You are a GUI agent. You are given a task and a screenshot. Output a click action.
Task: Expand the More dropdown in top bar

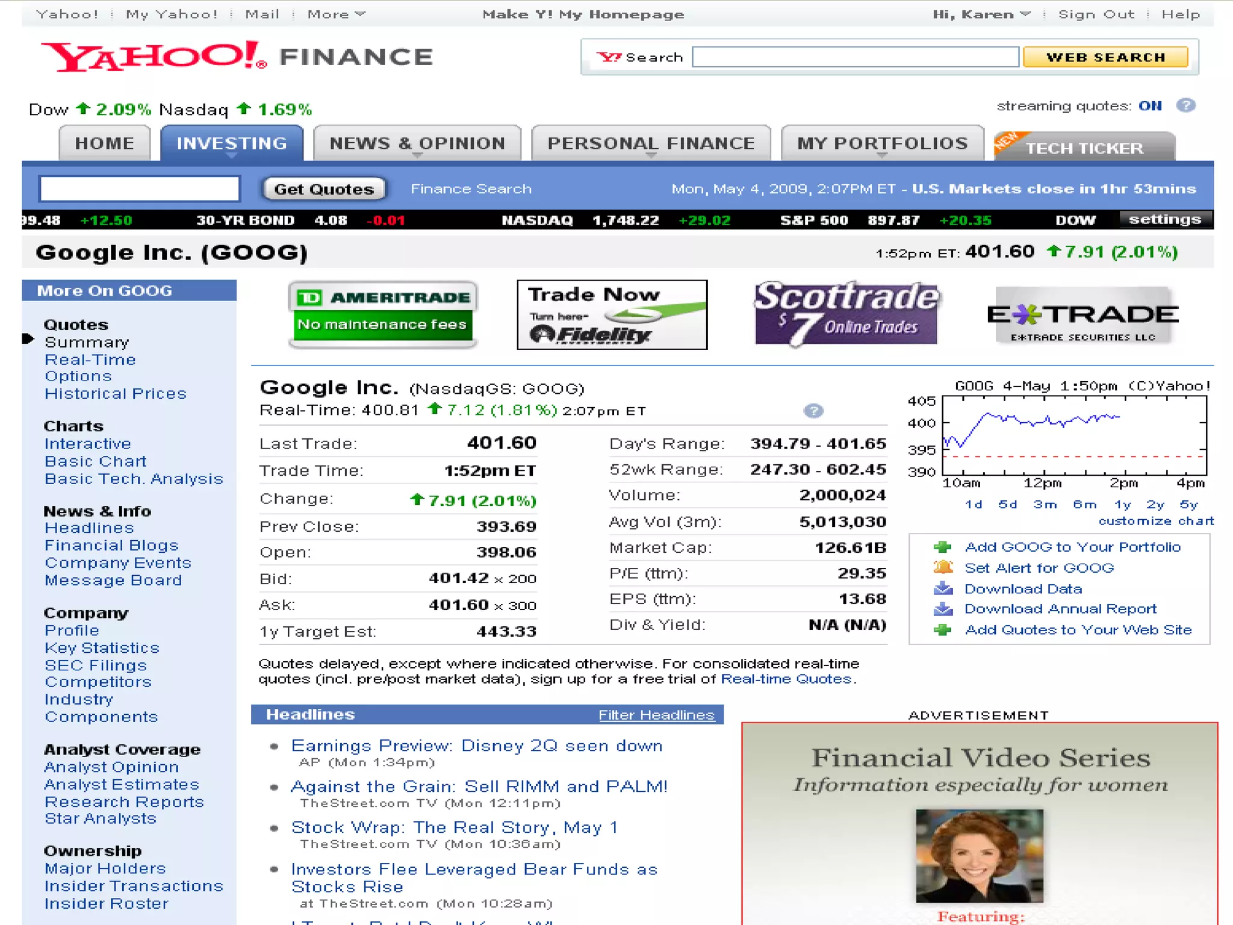click(x=336, y=14)
